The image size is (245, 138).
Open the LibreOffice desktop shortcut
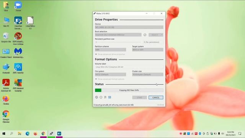(30, 23)
